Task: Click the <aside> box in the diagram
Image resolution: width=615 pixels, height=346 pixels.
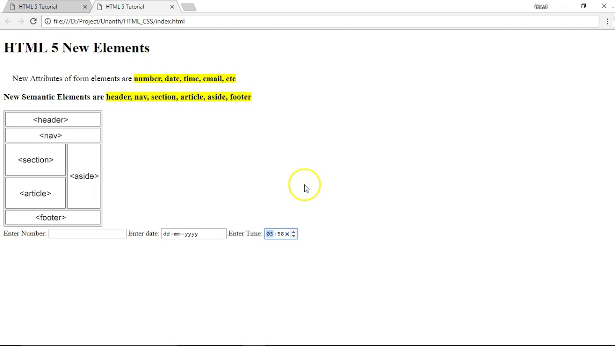Action: (x=84, y=176)
